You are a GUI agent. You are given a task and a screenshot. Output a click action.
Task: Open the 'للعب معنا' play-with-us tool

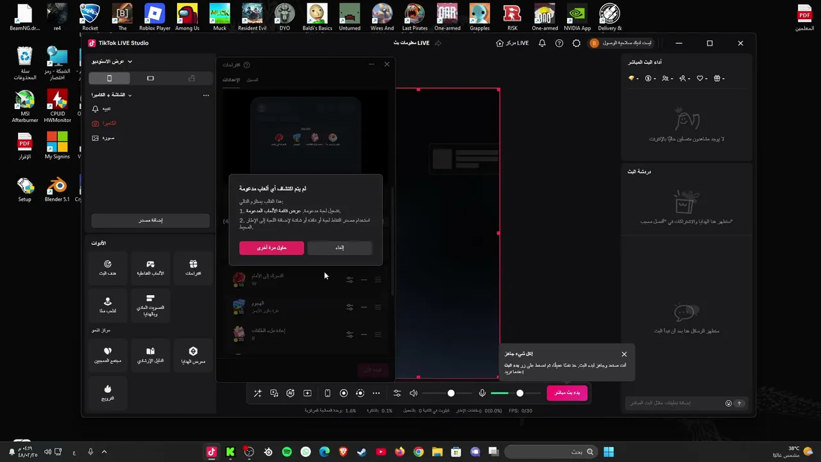click(x=108, y=305)
